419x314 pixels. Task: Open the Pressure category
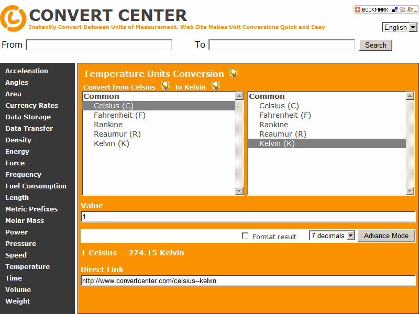[x=21, y=243]
